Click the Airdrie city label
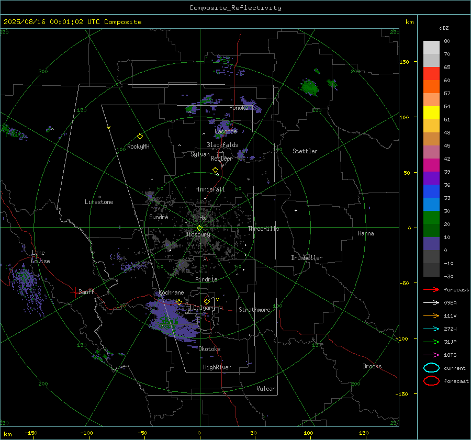Screen dimensions: 471x440 click(206, 279)
